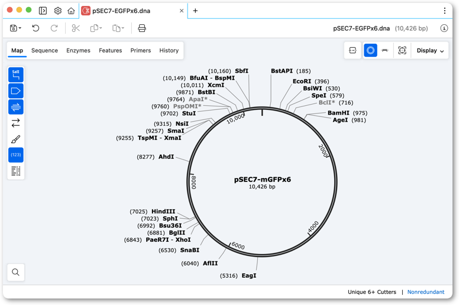This screenshot has width=459, height=305.
Task: Switch to the Sequence tab
Action: pyautogui.click(x=44, y=51)
